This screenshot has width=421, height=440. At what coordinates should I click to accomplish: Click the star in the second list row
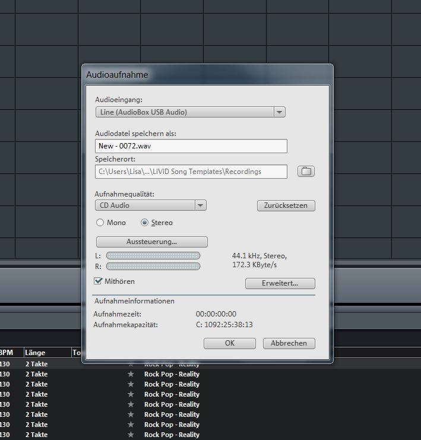click(x=131, y=374)
